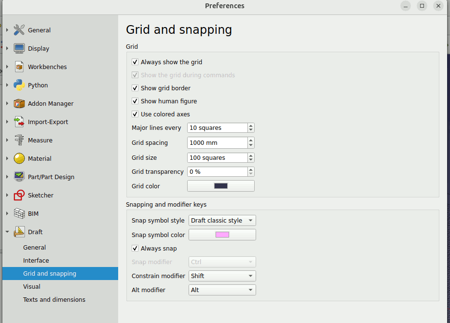450x323 pixels.
Task: Click the General wrench icon in sidebar
Action: [19, 30]
